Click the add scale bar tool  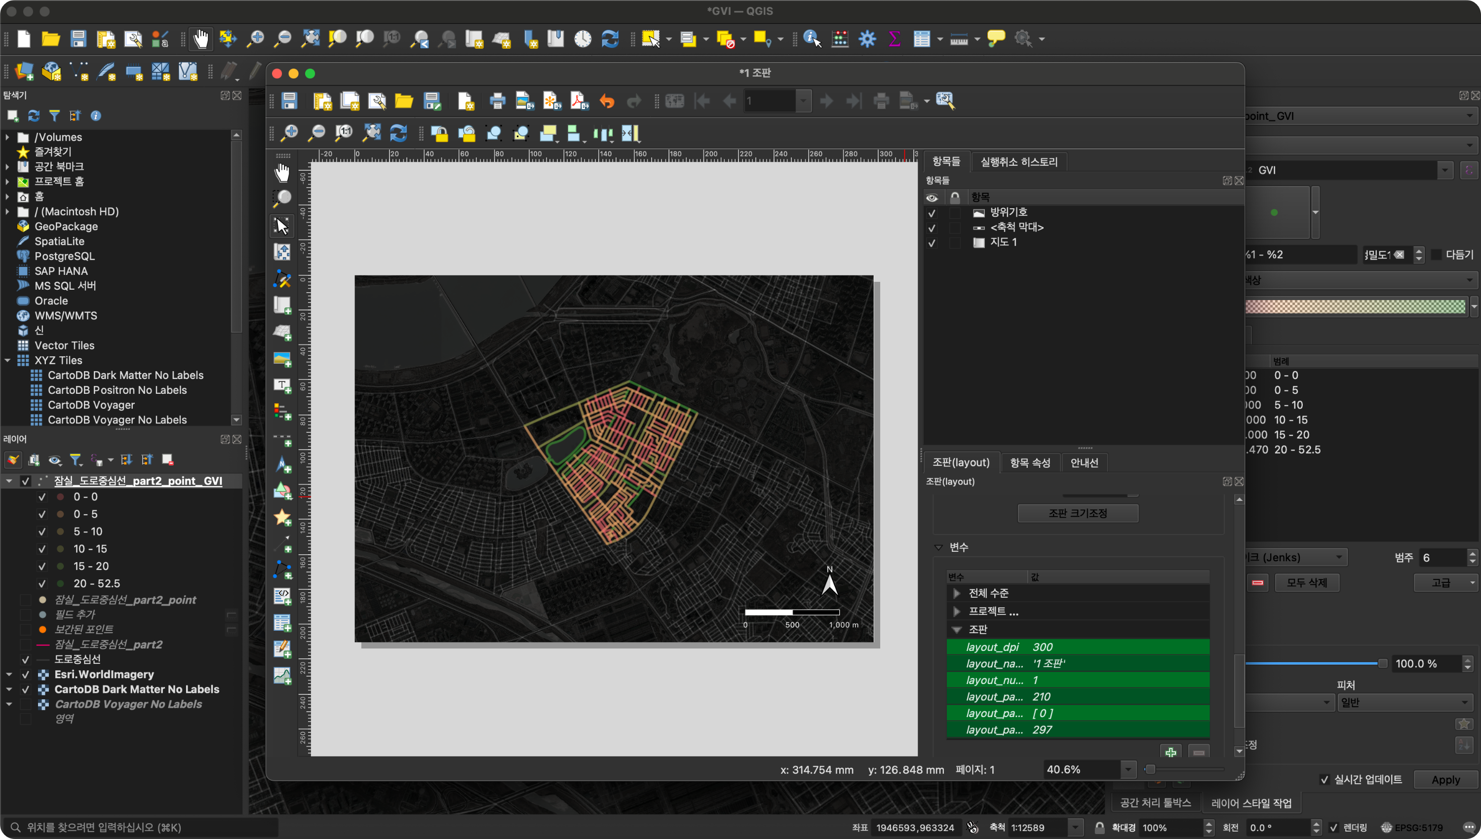[x=282, y=439]
